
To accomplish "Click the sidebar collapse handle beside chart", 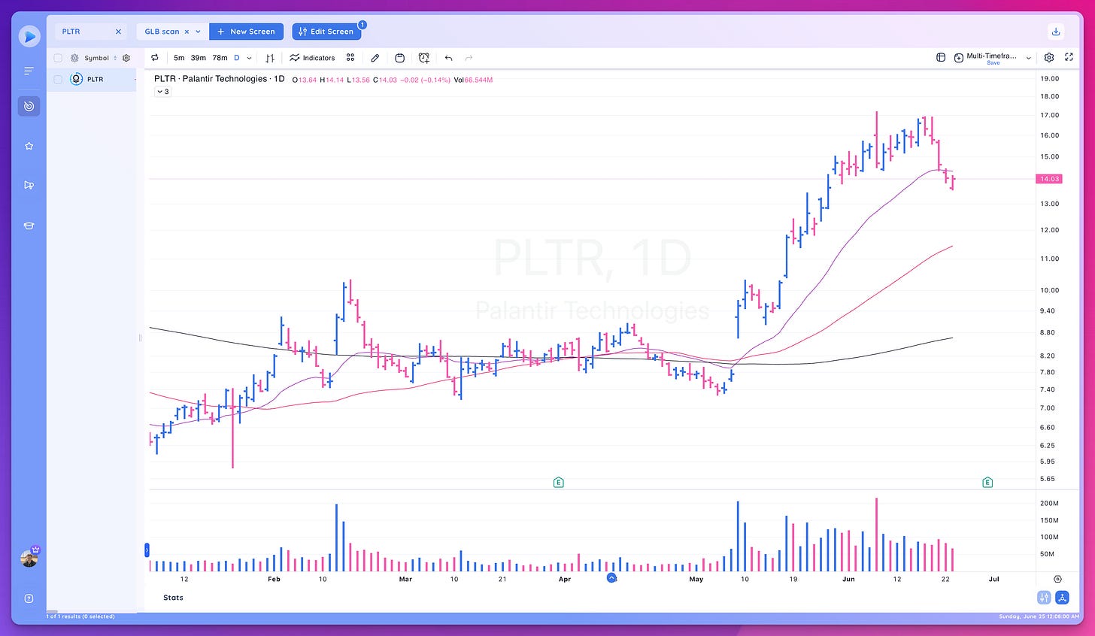I will point(140,338).
